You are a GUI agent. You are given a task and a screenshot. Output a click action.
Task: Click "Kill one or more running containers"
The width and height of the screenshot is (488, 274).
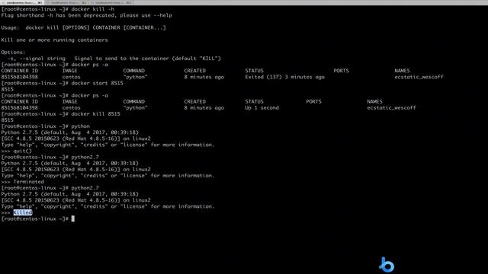point(54,40)
